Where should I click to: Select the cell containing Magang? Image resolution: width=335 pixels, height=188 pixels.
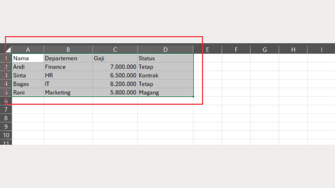click(165, 92)
